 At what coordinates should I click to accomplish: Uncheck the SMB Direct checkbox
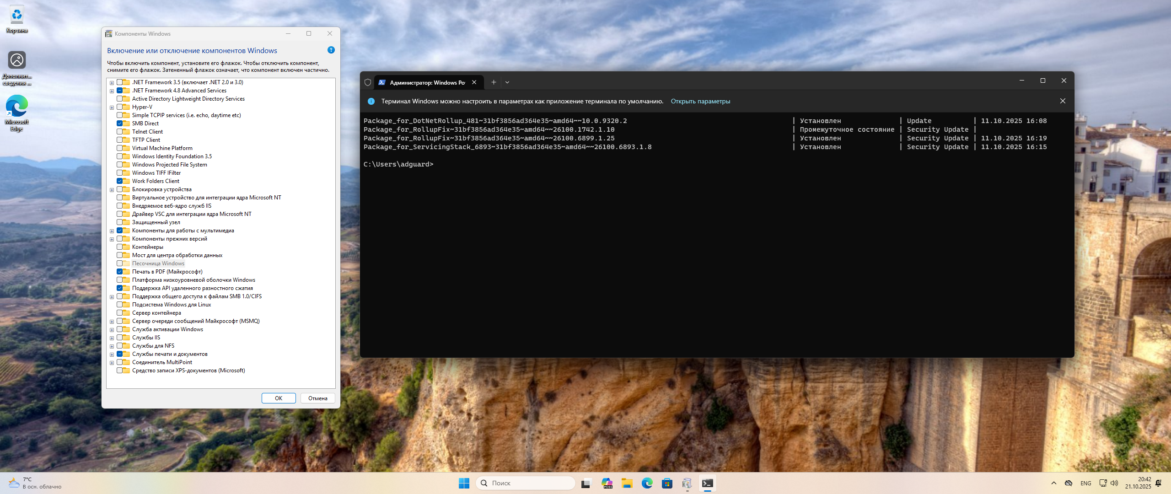120,123
